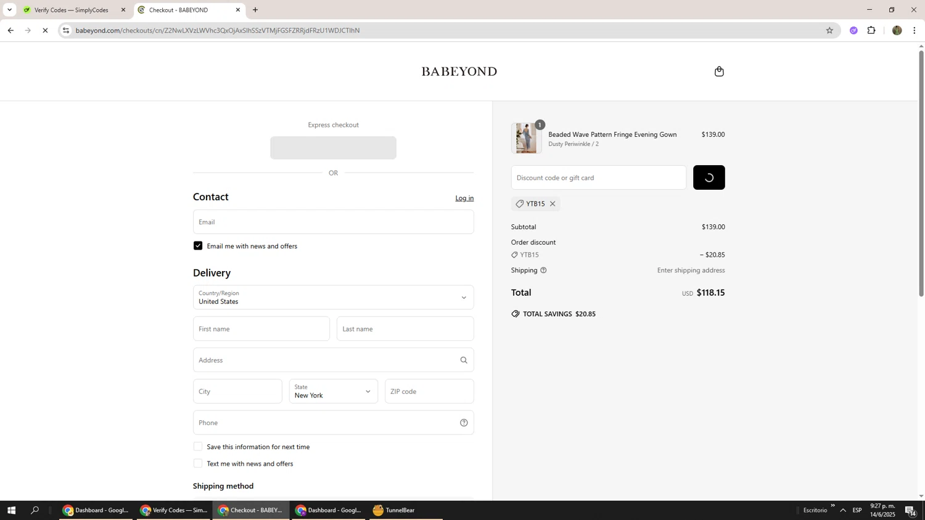Open Windows taskbar search
This screenshot has height=520, width=925.
pos(35,510)
